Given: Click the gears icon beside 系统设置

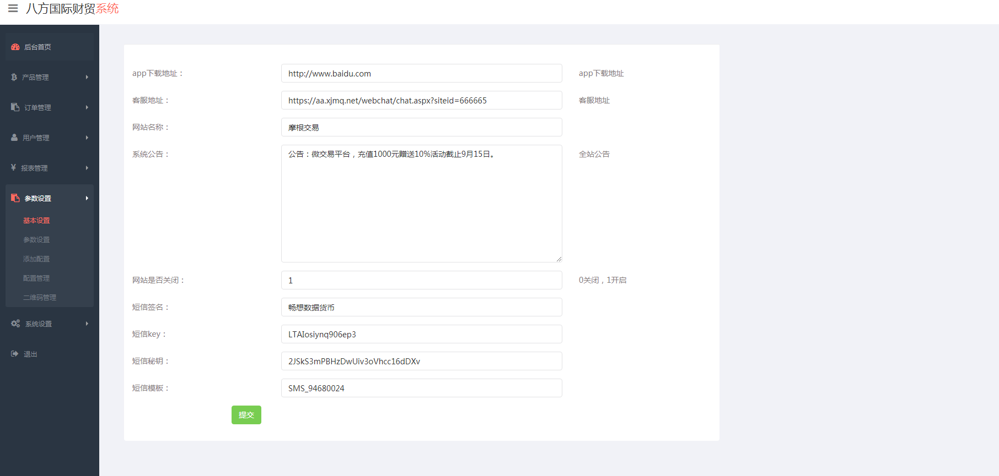Looking at the screenshot, I should (x=15, y=324).
